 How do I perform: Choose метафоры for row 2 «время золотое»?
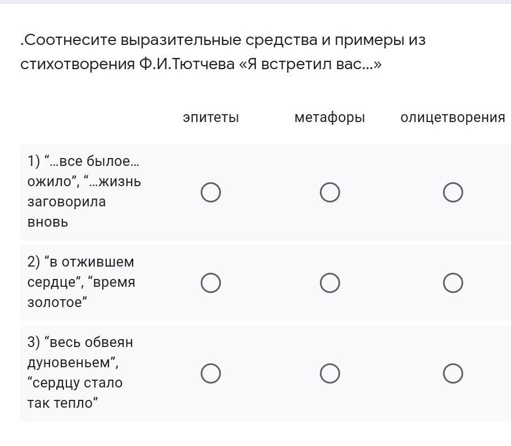pos(330,283)
